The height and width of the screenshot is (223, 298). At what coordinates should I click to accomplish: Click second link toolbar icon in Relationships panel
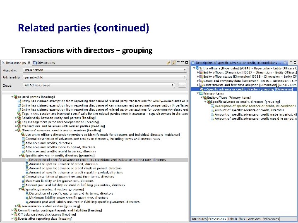[x=174, y=63]
